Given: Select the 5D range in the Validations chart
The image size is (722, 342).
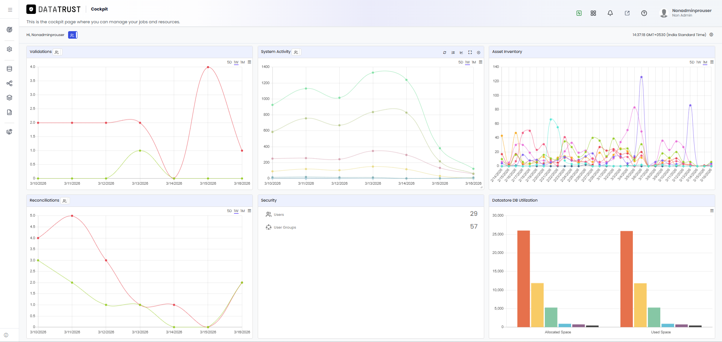Looking at the screenshot, I should click(230, 62).
